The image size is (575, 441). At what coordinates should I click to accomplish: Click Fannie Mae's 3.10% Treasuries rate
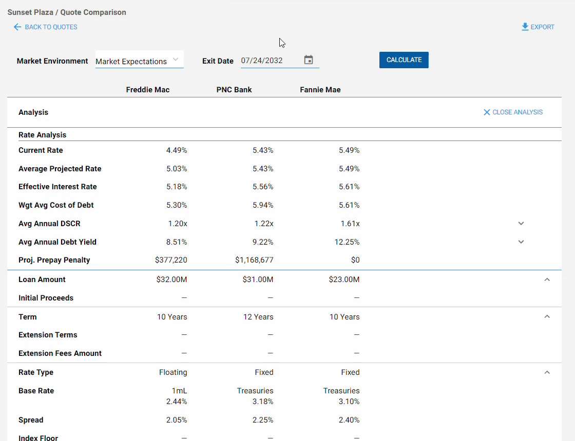coord(349,402)
